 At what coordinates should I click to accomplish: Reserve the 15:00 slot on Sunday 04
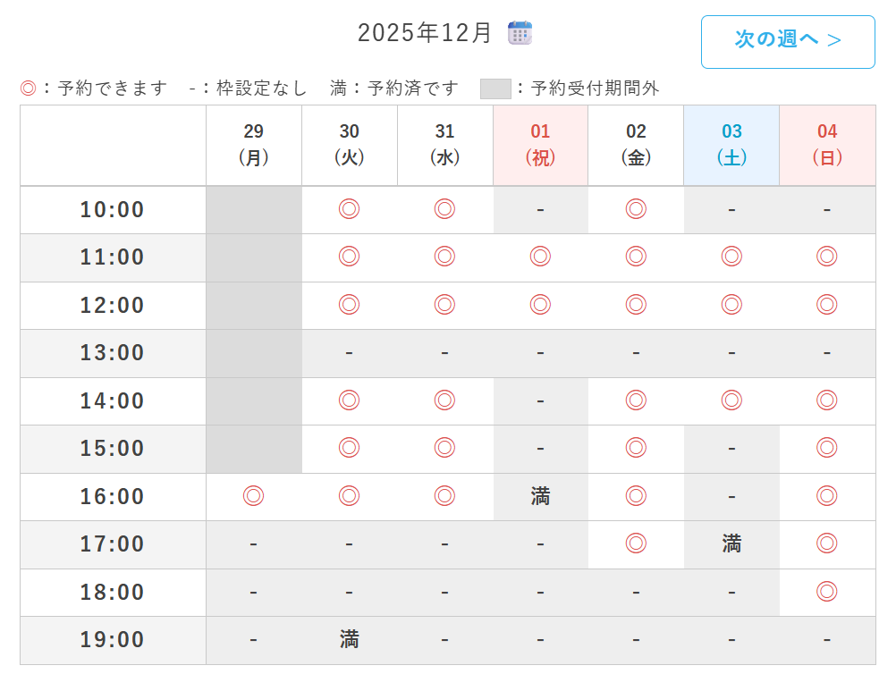click(827, 448)
